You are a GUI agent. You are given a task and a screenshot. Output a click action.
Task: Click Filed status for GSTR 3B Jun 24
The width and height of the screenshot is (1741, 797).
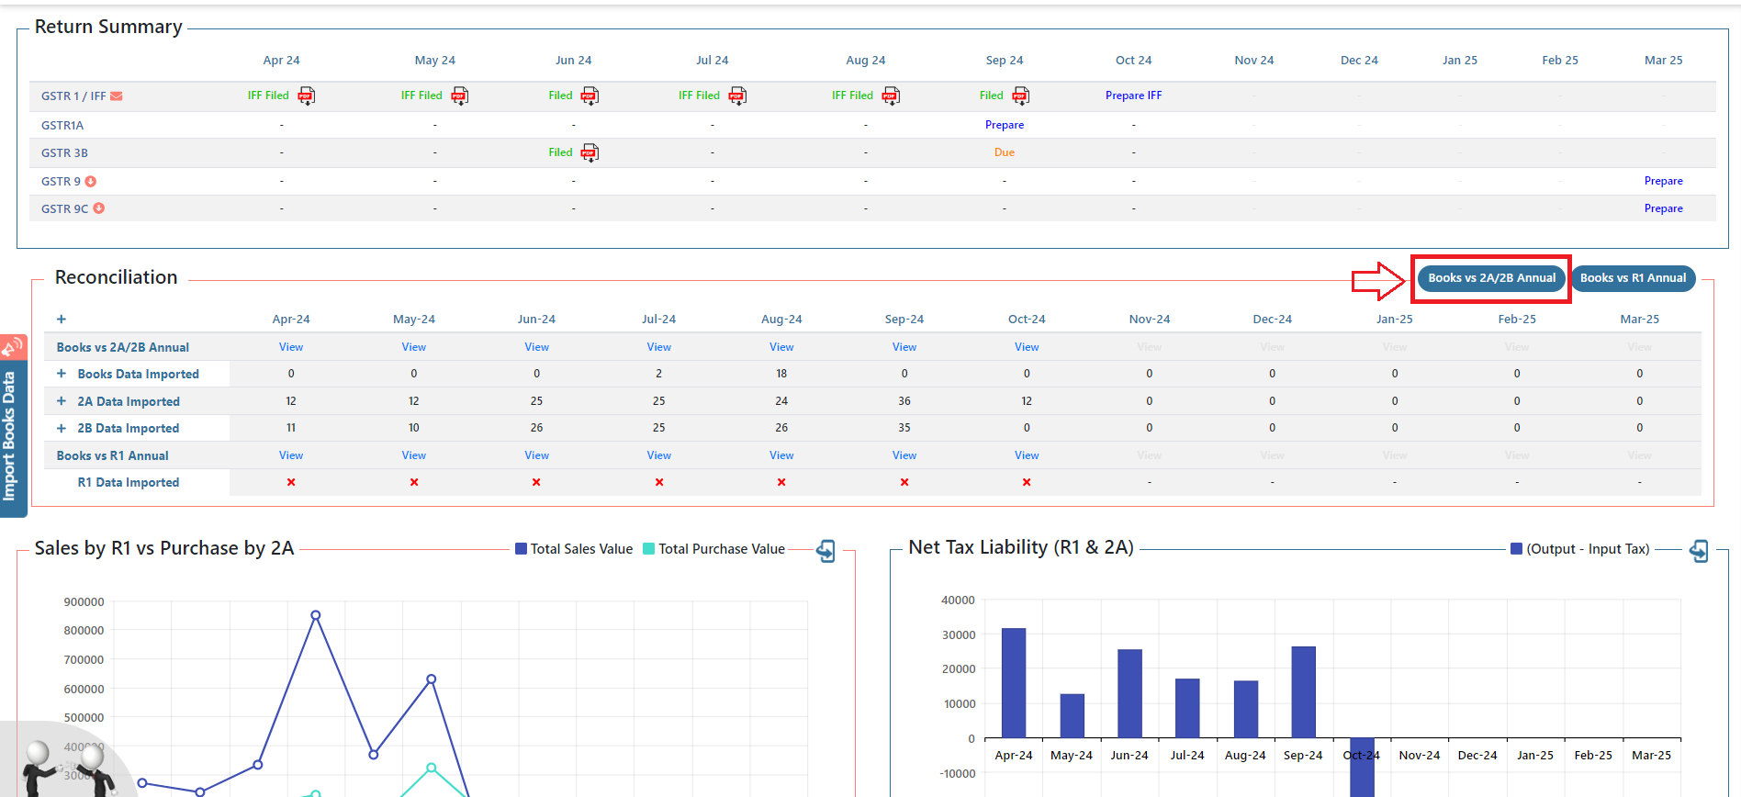(x=560, y=152)
